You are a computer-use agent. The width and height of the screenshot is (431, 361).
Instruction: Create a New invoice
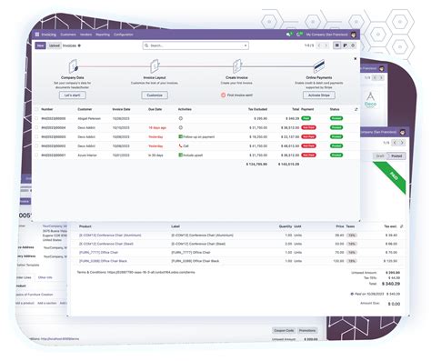tap(40, 45)
